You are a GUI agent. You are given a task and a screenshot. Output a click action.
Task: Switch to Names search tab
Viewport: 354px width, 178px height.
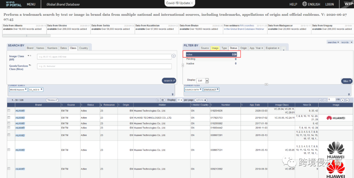pos(40,48)
